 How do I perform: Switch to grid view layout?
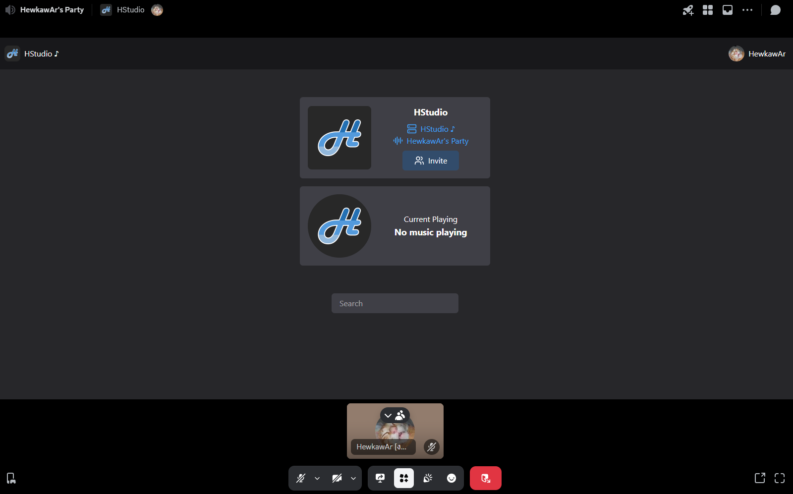coord(708,10)
